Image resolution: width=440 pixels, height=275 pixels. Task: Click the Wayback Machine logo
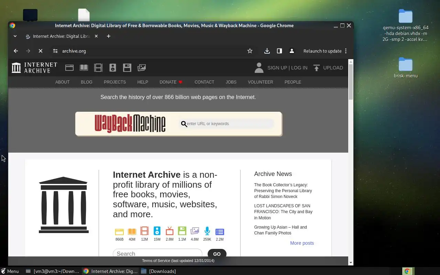[x=130, y=123]
